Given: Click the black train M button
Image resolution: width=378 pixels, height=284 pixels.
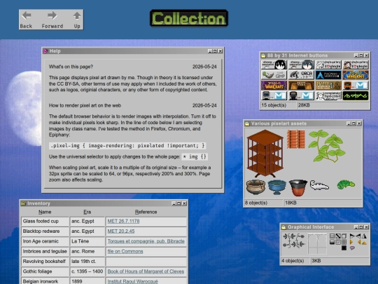Looking at the screenshot, I should point(301,95).
